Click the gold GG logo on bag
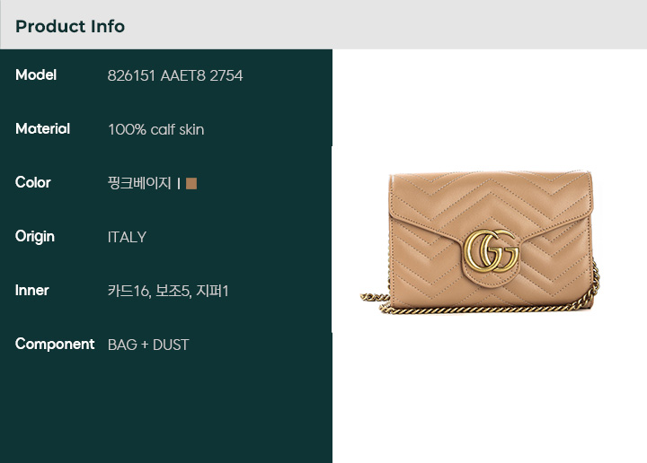Image resolution: width=647 pixels, height=463 pixels. click(x=491, y=251)
